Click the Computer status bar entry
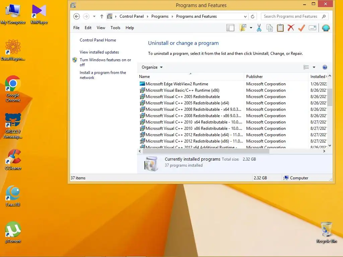343x257 pixels. tap(296, 178)
